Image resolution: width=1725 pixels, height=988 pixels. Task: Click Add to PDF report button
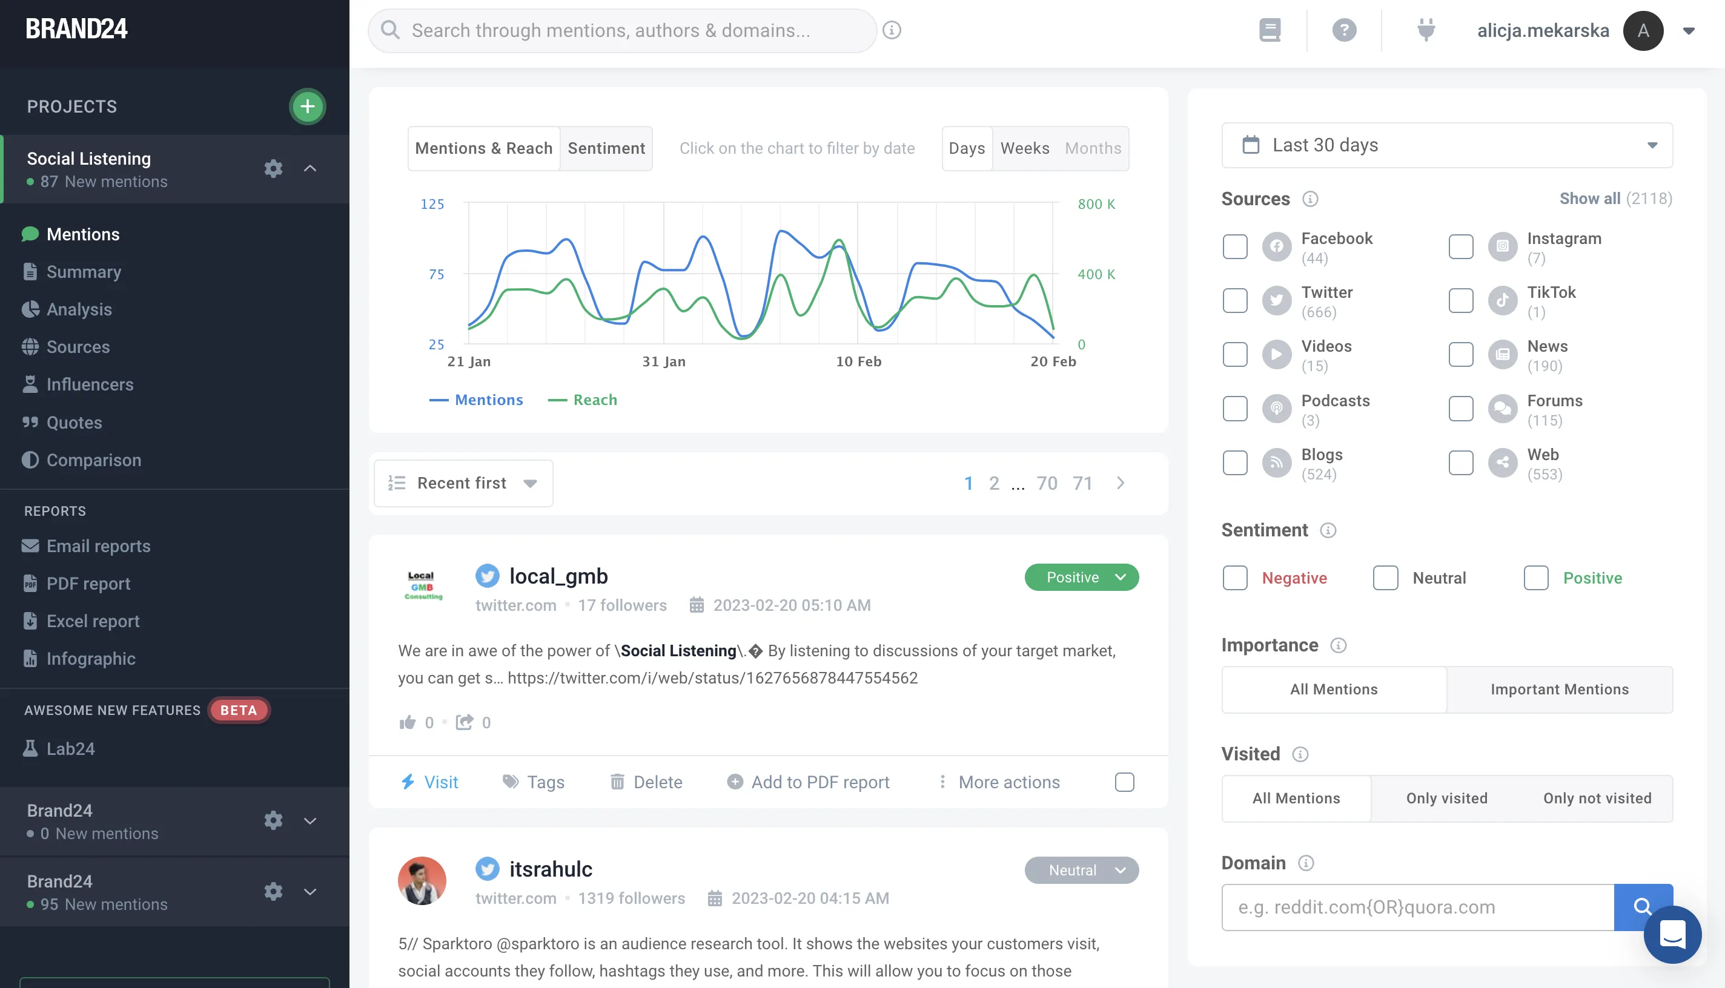pos(808,782)
